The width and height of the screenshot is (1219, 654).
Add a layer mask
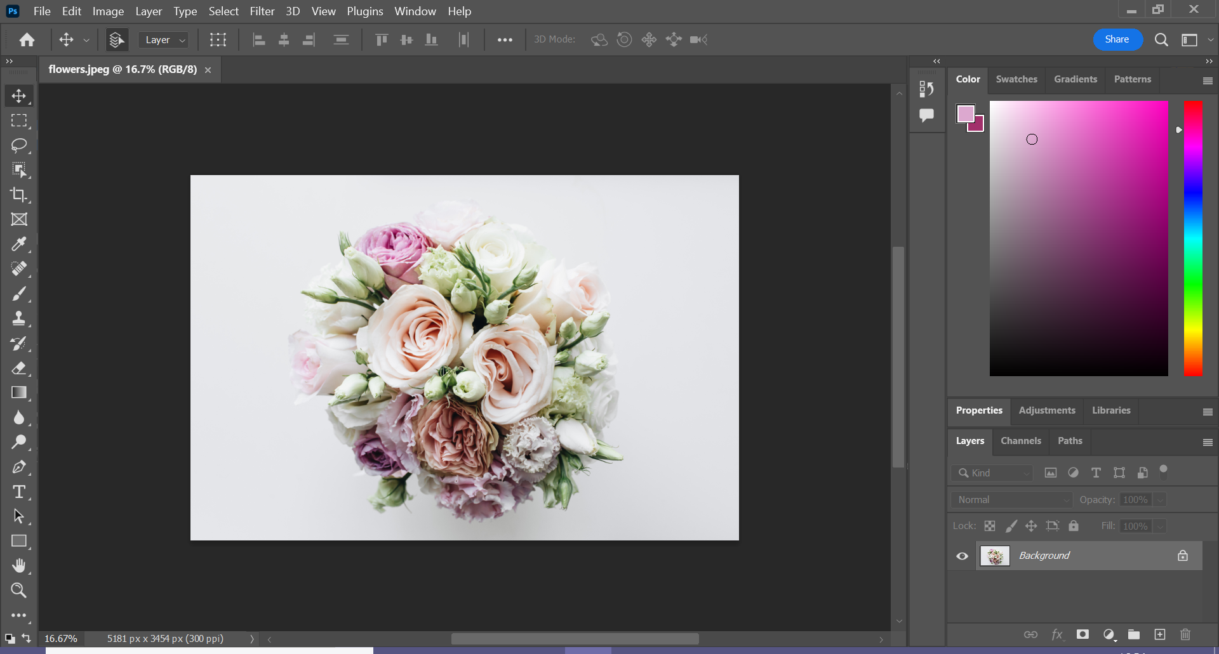pyautogui.click(x=1083, y=634)
